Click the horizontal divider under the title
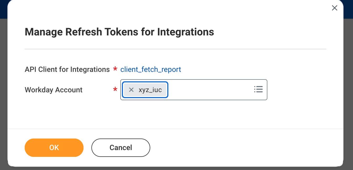353x170 pixels. point(175,49)
